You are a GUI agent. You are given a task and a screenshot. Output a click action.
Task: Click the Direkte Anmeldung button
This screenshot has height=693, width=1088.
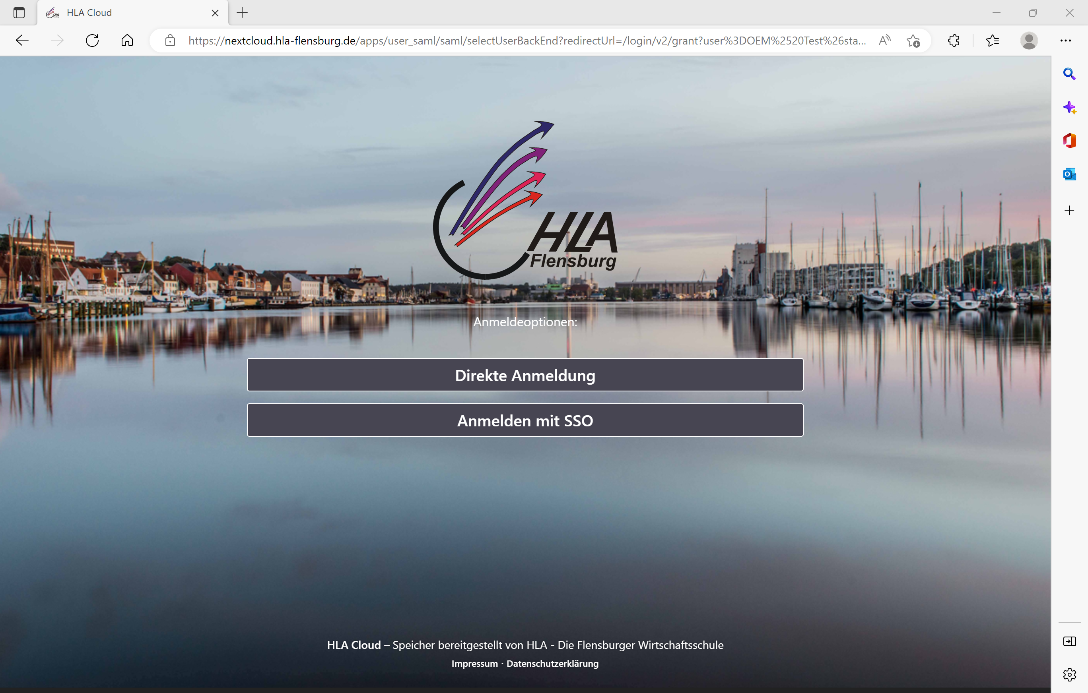[x=525, y=375]
